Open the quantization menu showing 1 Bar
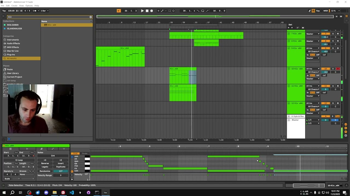350x196 pixels. [45, 11]
